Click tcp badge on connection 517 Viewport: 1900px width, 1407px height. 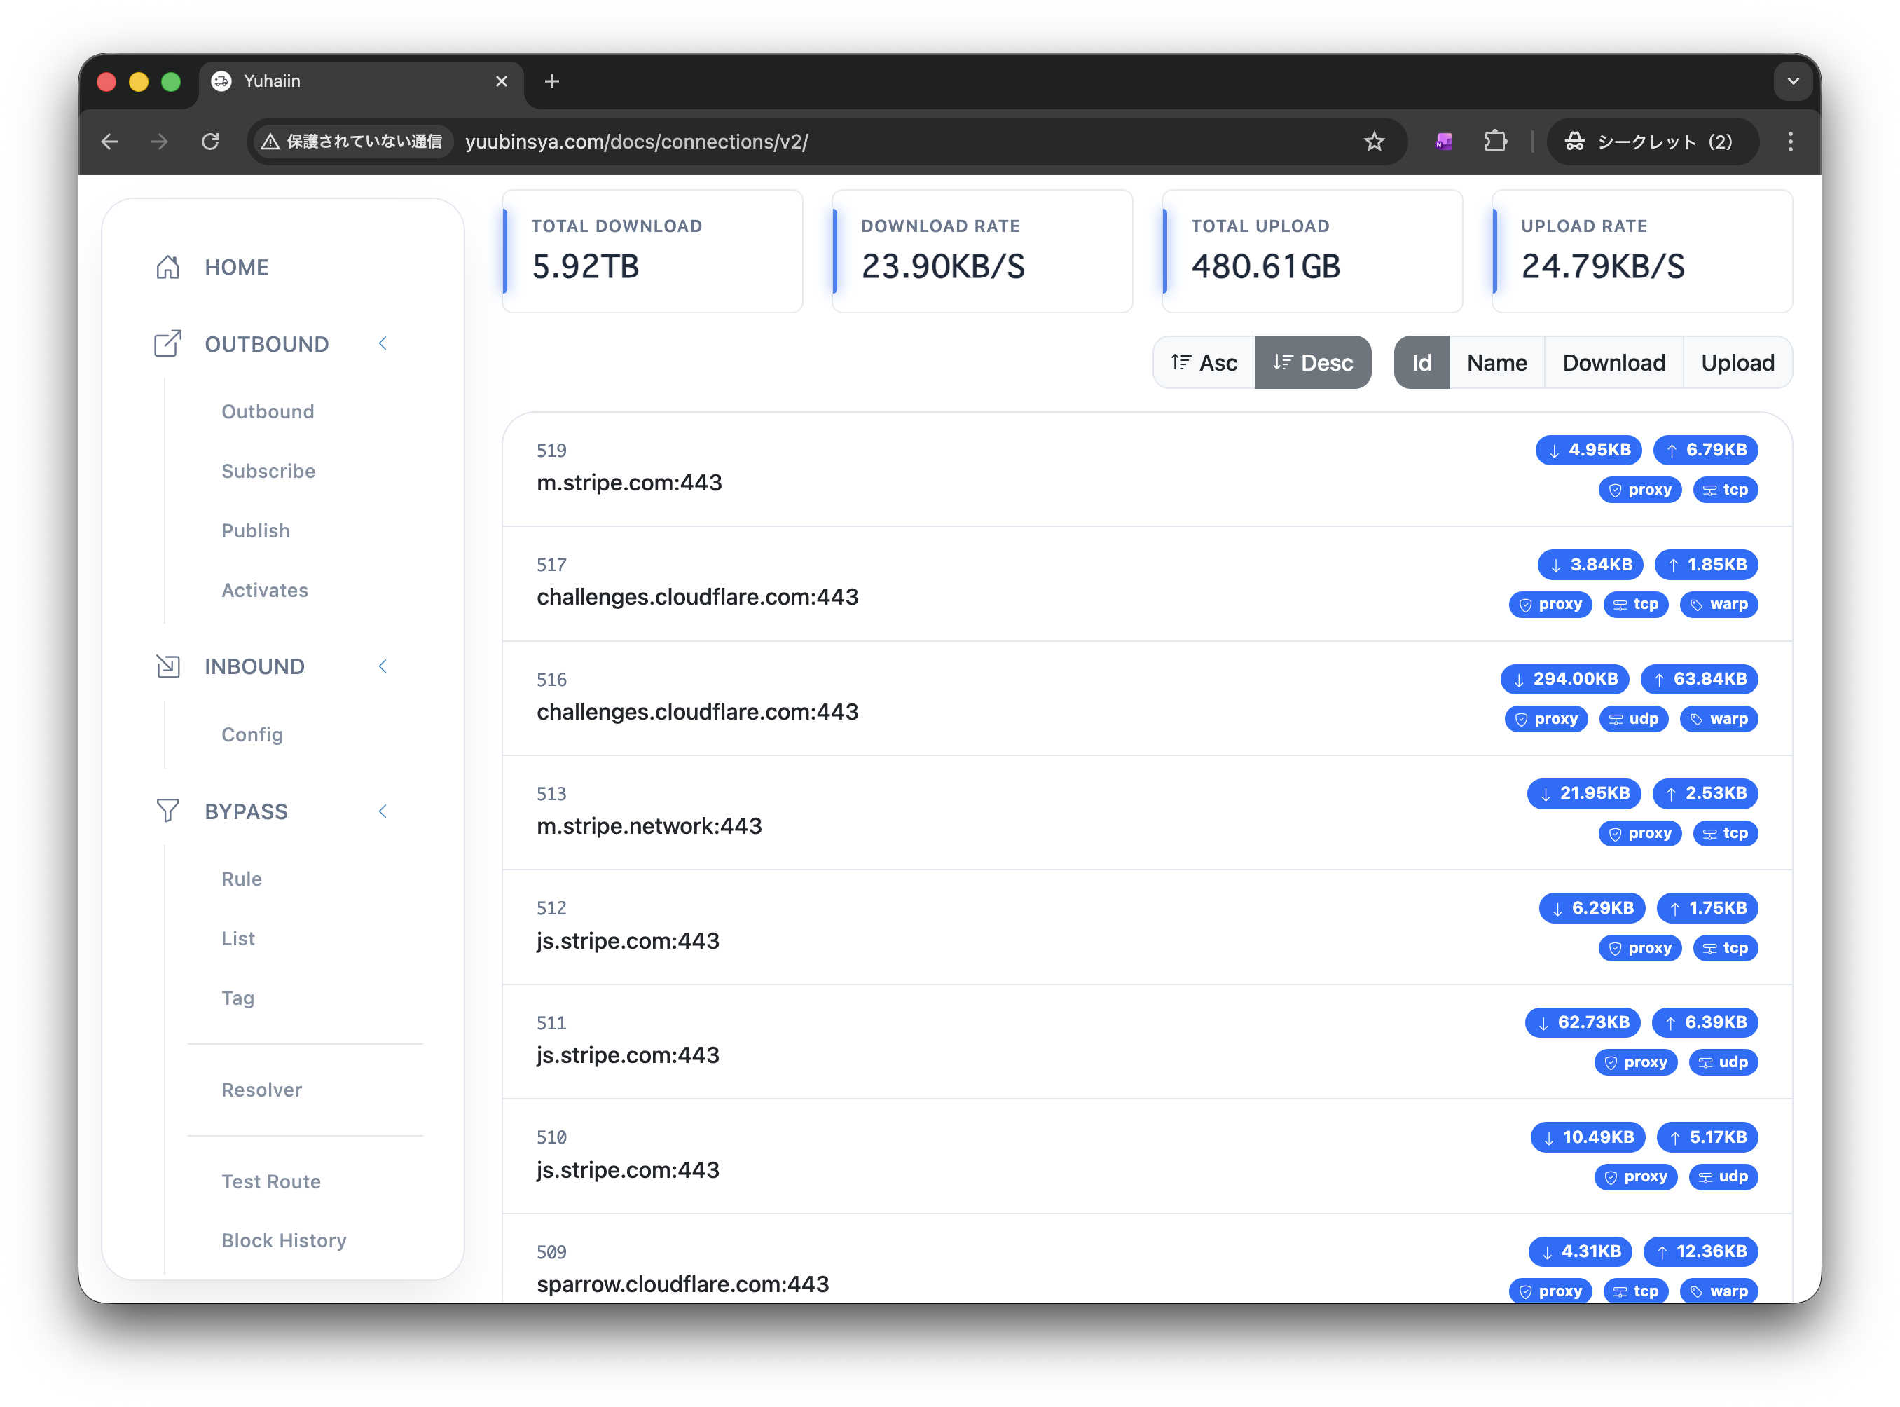click(1635, 604)
